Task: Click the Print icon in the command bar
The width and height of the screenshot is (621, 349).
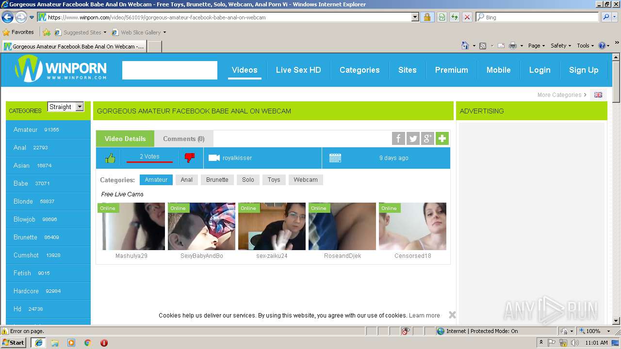Action: point(513,46)
